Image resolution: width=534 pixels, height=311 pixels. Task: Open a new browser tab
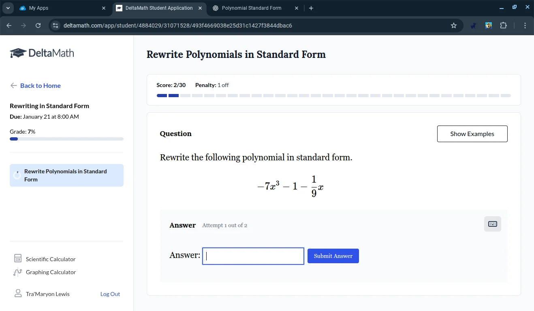(311, 8)
